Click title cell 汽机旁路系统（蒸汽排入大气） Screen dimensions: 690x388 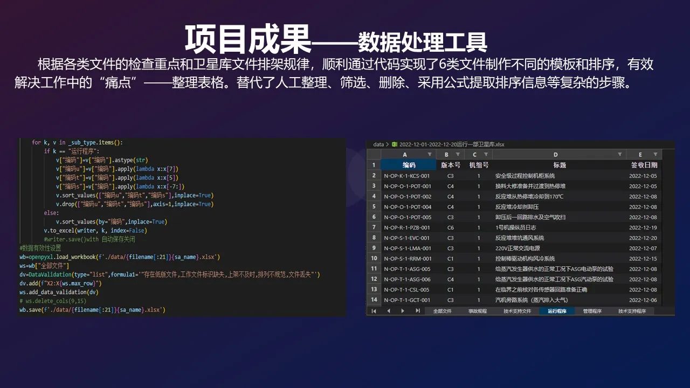[560, 300]
